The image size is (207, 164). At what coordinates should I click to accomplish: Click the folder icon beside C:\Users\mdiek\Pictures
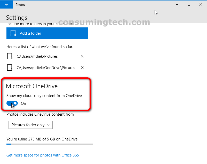[x=10, y=56]
